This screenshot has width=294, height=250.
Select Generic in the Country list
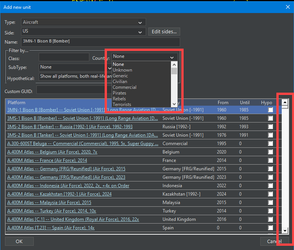click(141, 76)
